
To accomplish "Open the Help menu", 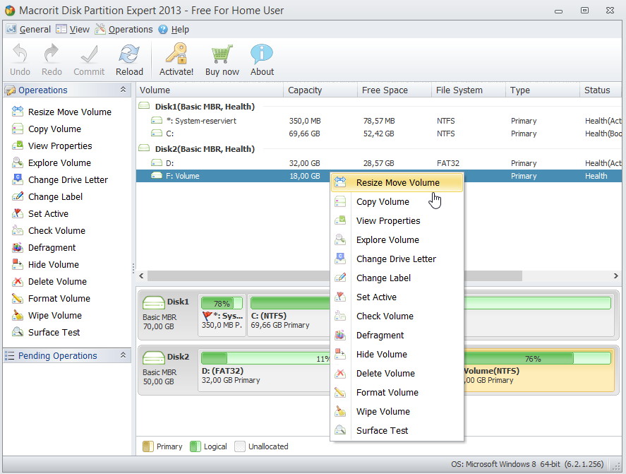I will tap(174, 29).
